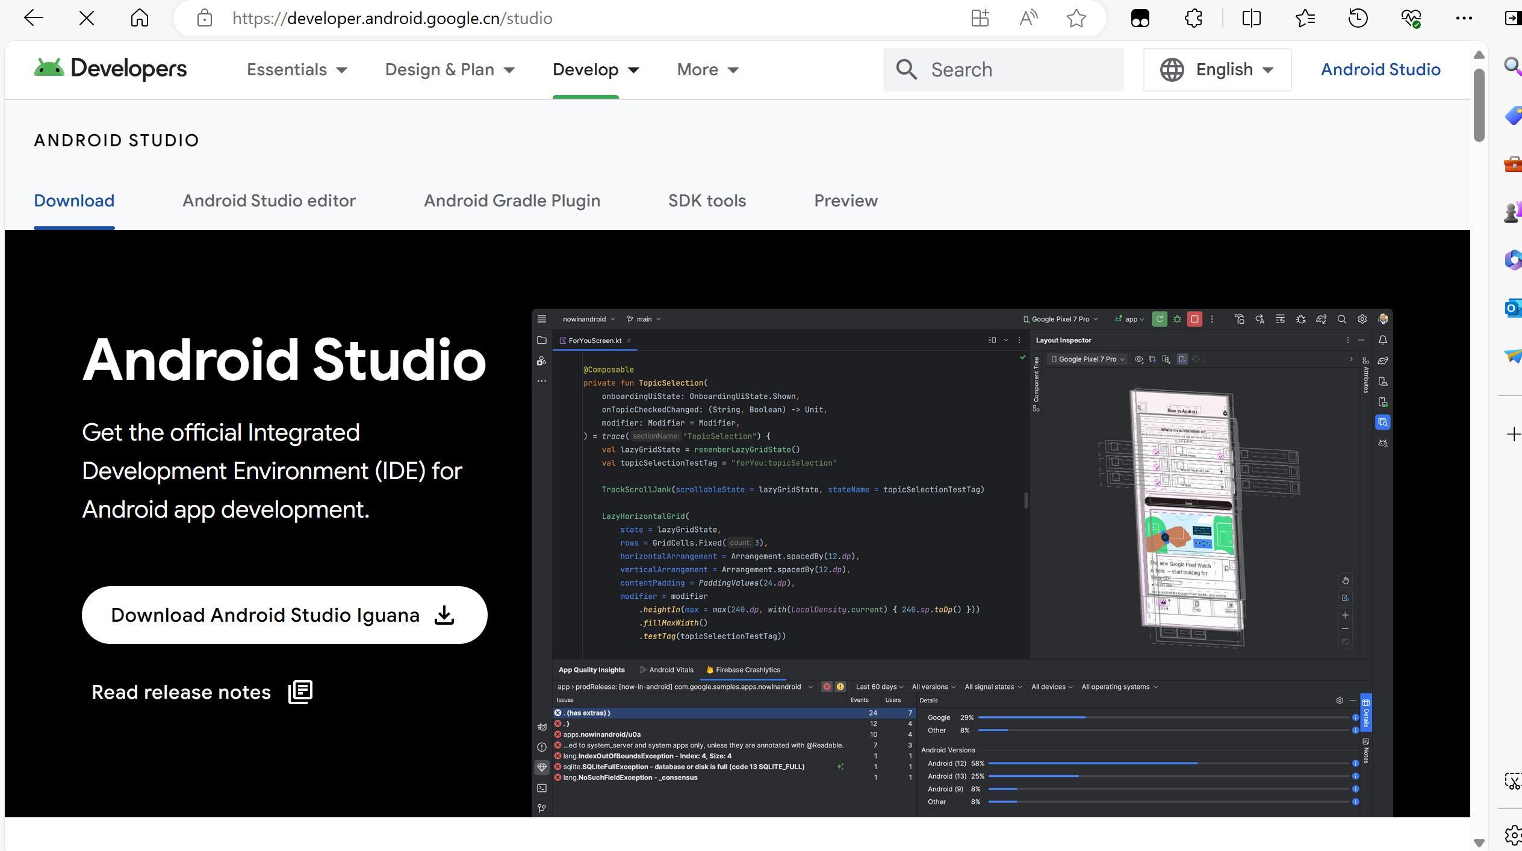The image size is (1522, 851).
Task: Open the Split screen icon
Action: (x=1251, y=18)
